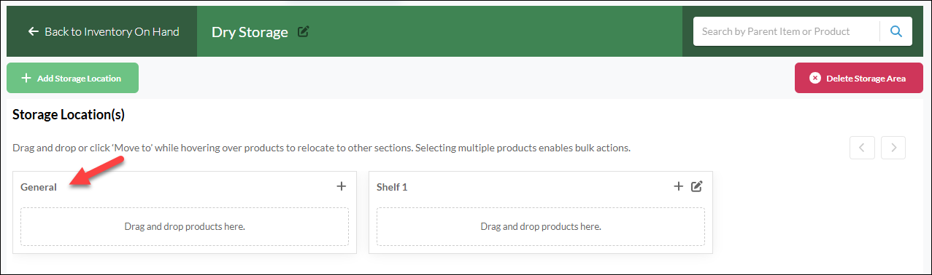Click Add Storage Location button
932x275 pixels.
click(72, 78)
